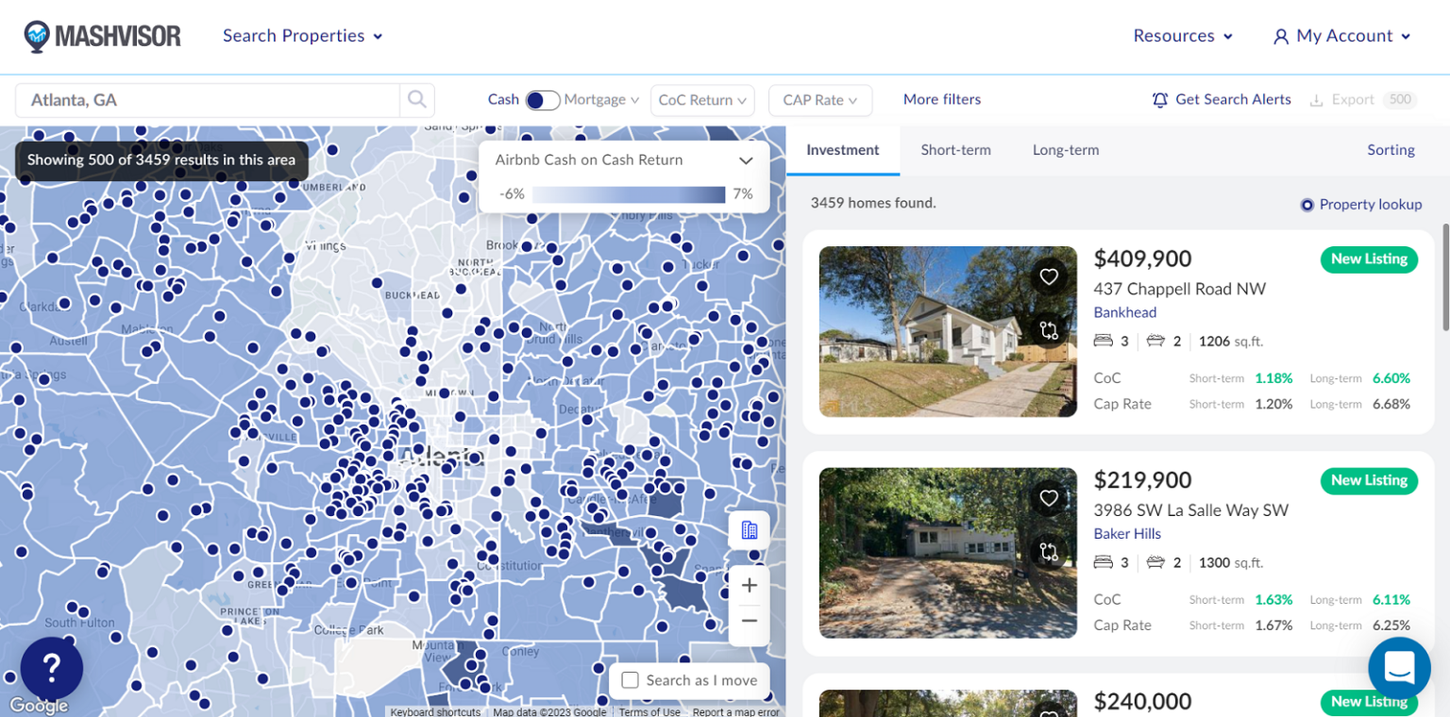Switch to the Short-term tab
Viewport: 1450px width, 717px height.
pyautogui.click(x=955, y=149)
